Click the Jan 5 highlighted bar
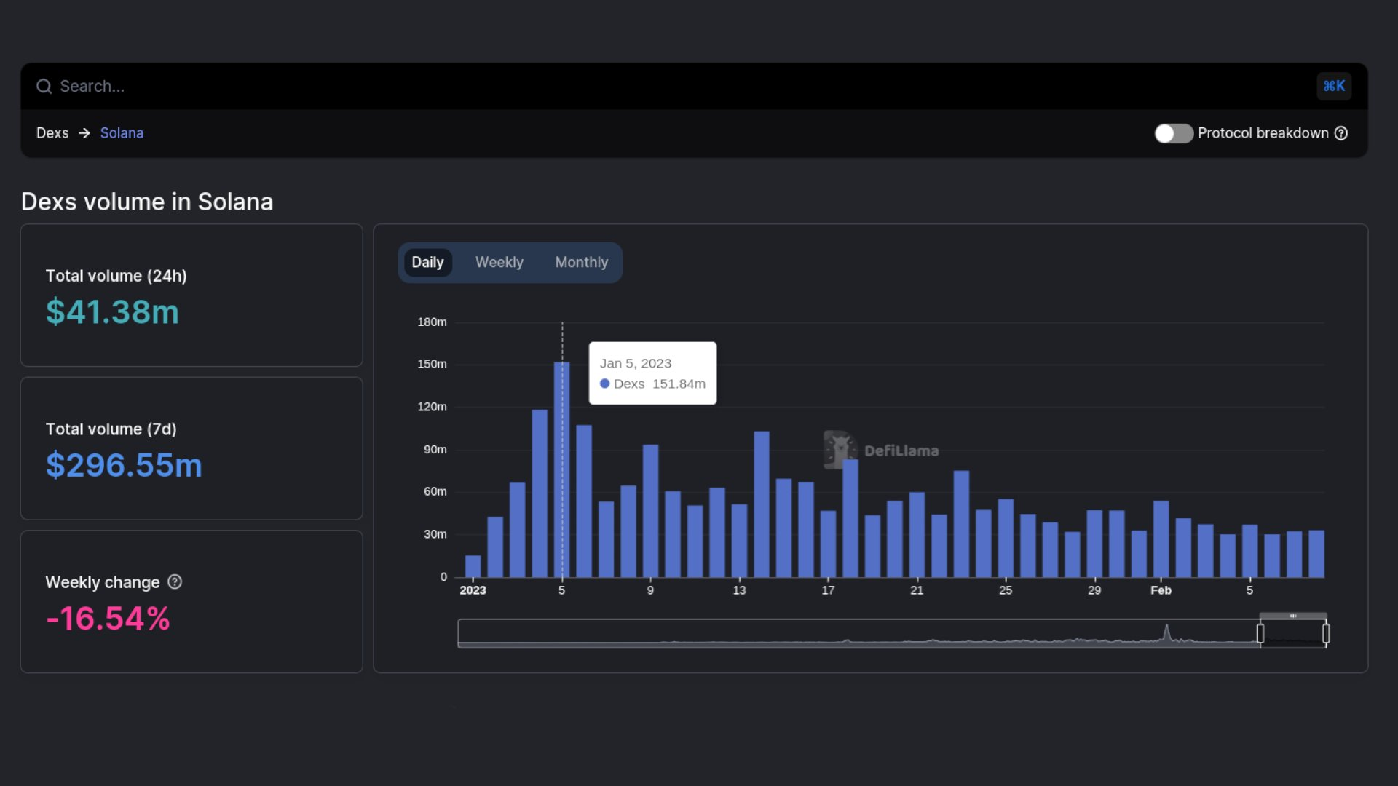1398x786 pixels. coord(561,473)
